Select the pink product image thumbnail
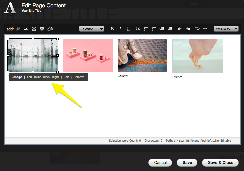The image size is (244, 171). 88,55
